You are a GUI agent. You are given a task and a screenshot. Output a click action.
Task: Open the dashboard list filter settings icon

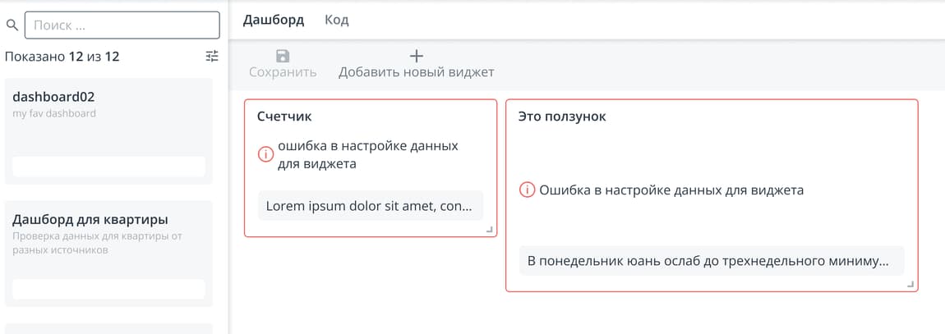coord(212,57)
